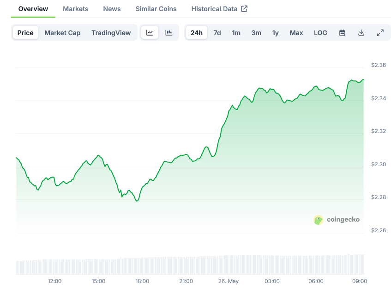Click the CoinGecko logo watermark
This screenshot has width=391, height=290.
click(337, 220)
